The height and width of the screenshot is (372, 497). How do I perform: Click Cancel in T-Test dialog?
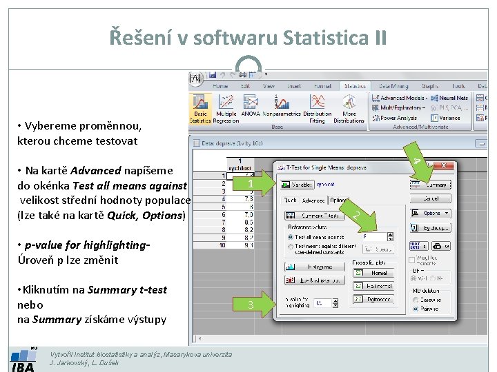tap(430, 198)
